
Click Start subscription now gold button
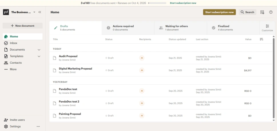click(220, 12)
